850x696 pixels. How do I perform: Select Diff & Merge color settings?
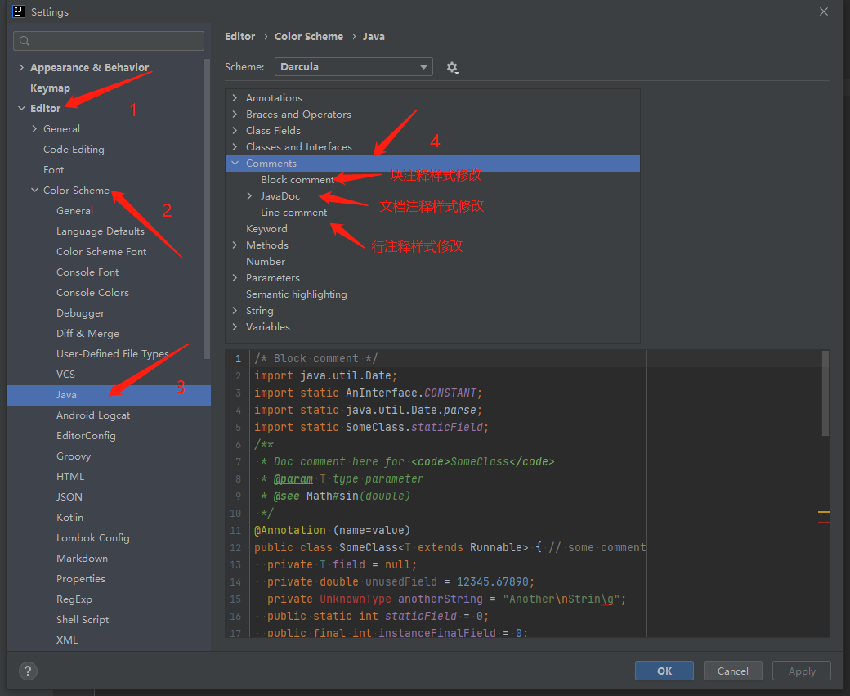click(x=87, y=333)
